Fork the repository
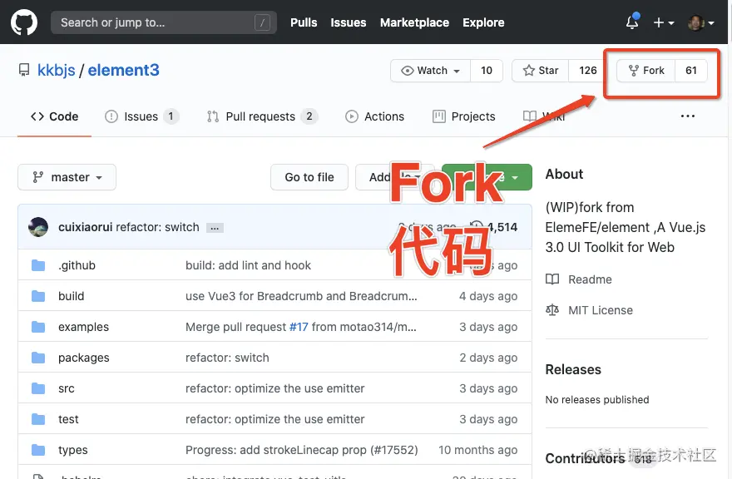Image resolution: width=732 pixels, height=479 pixels. point(646,71)
